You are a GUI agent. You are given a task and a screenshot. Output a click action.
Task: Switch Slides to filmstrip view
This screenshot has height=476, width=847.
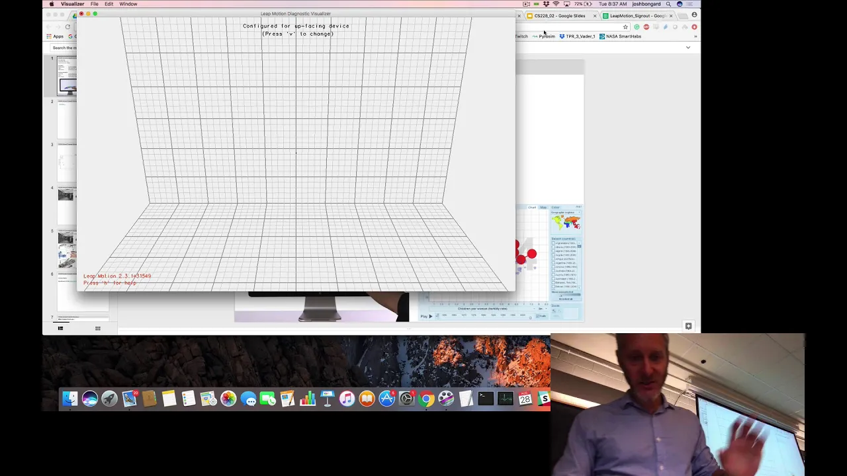pos(60,328)
